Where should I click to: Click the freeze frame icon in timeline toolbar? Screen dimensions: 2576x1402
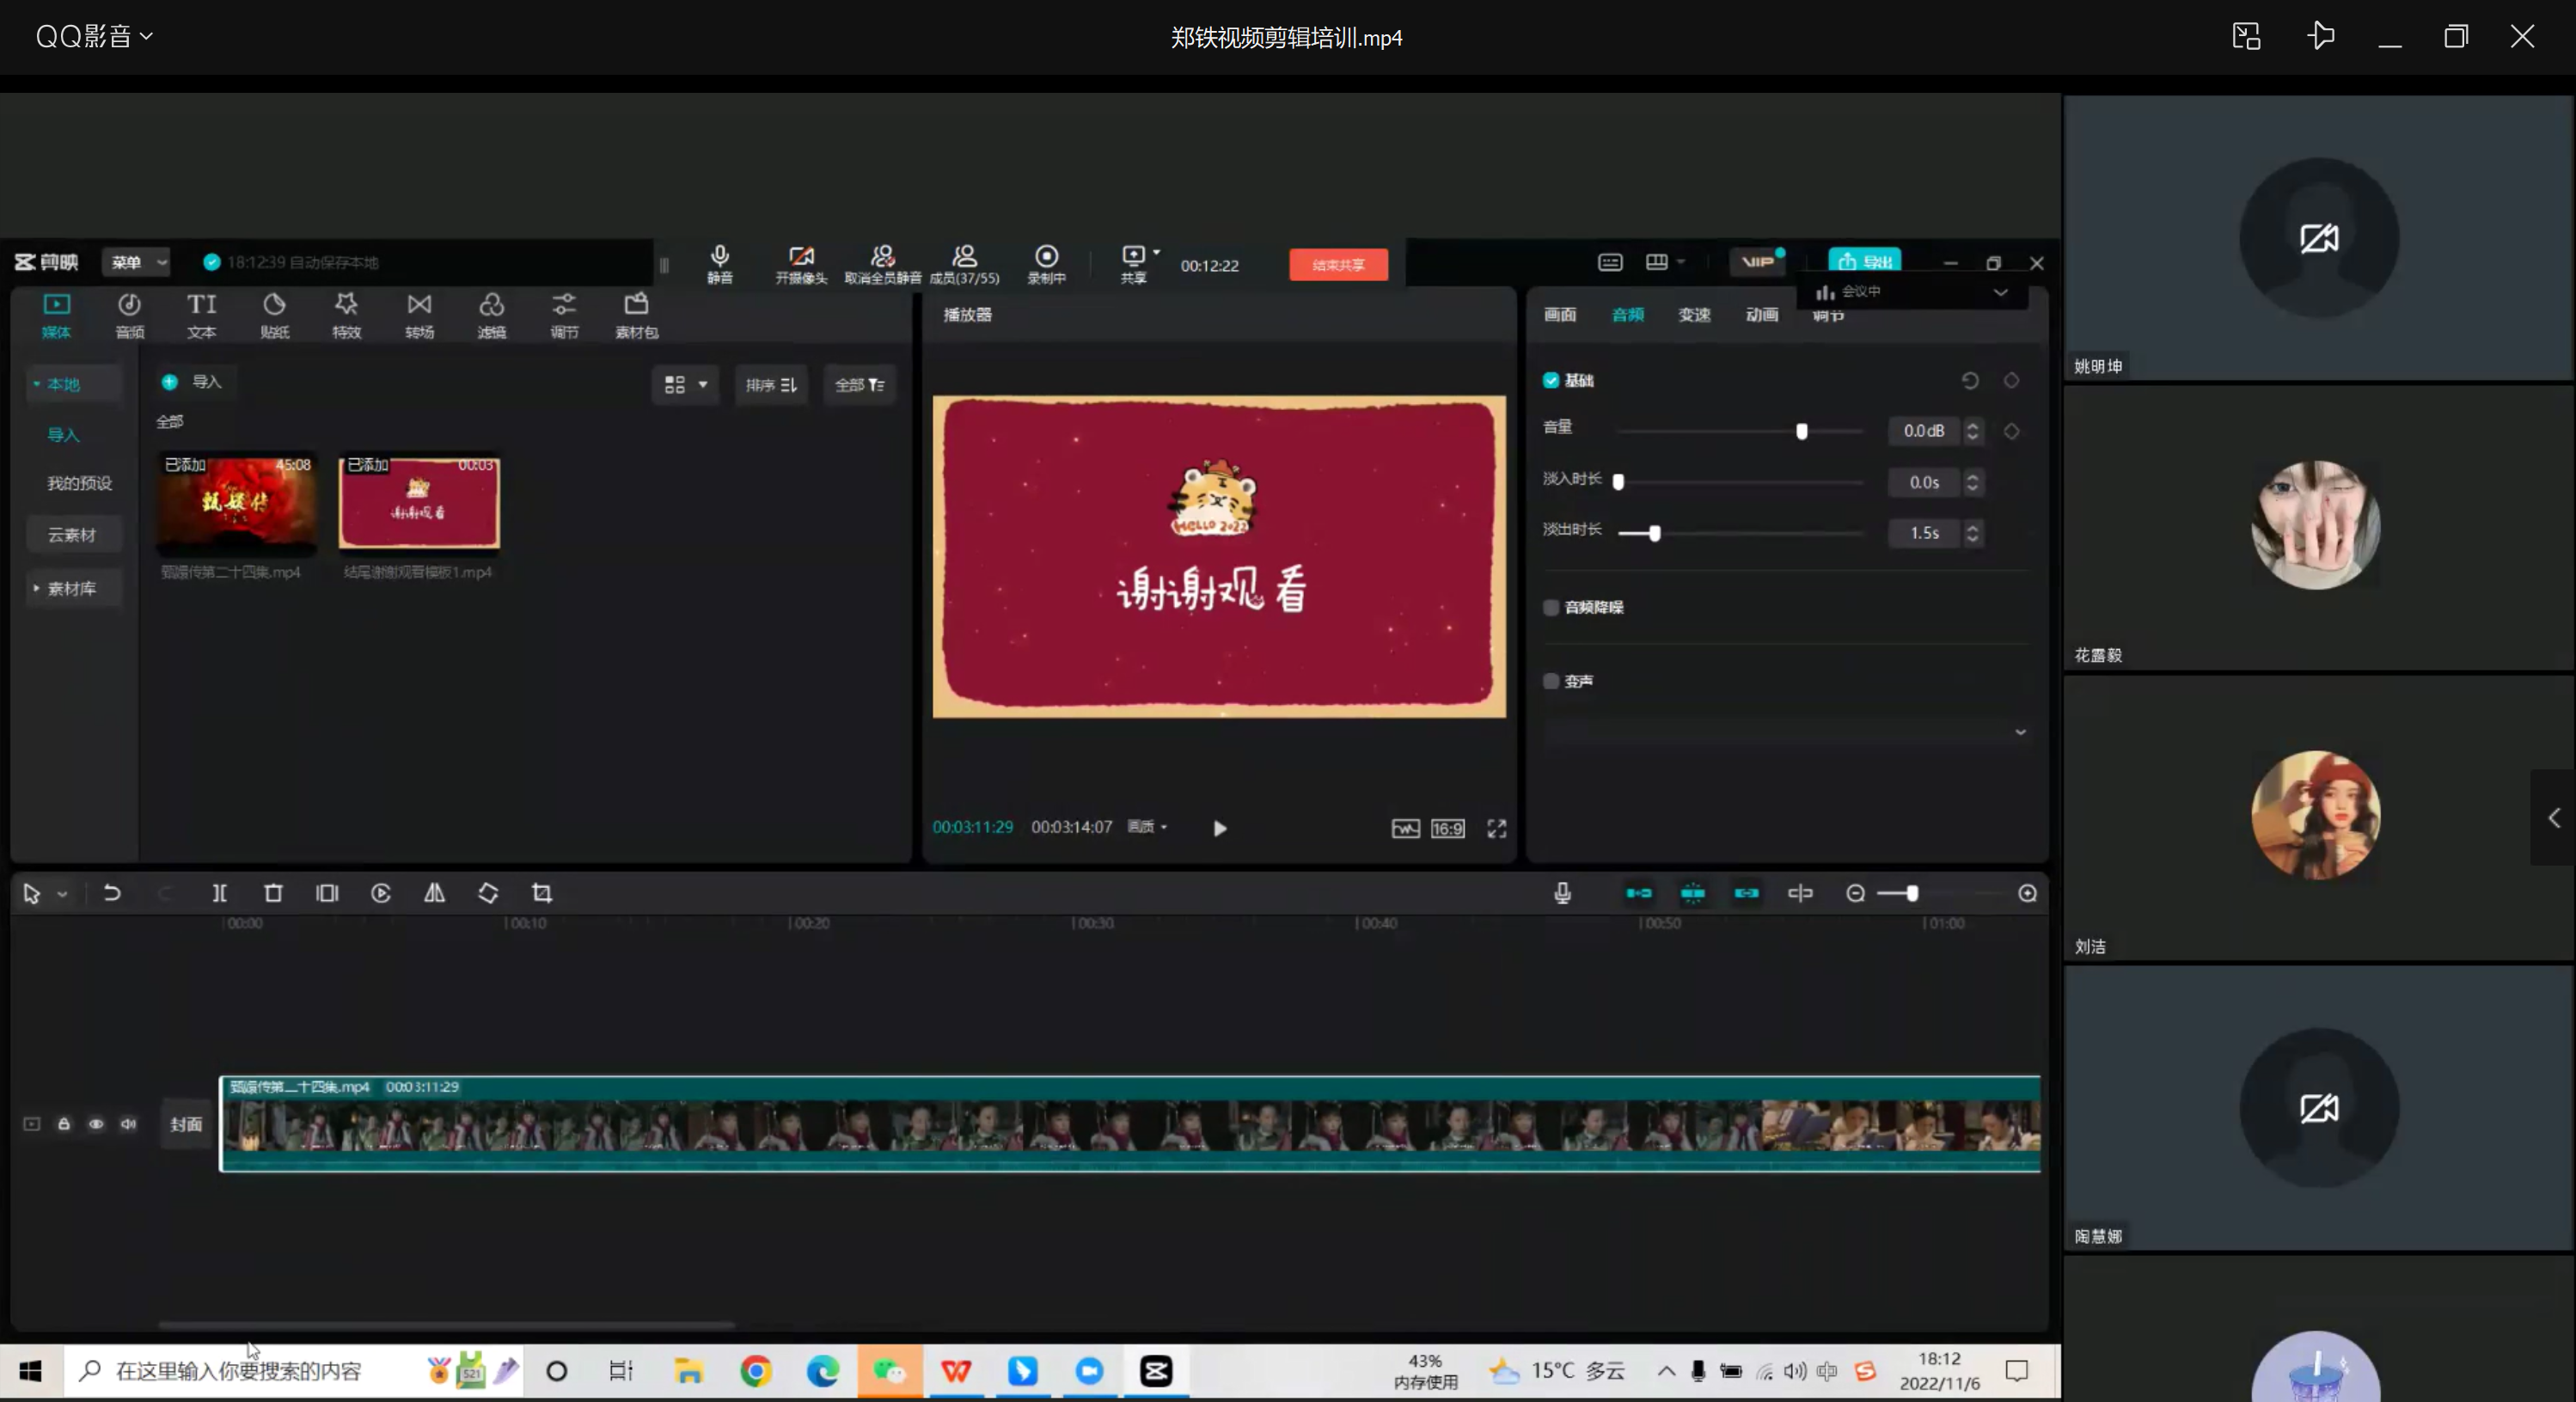[327, 893]
